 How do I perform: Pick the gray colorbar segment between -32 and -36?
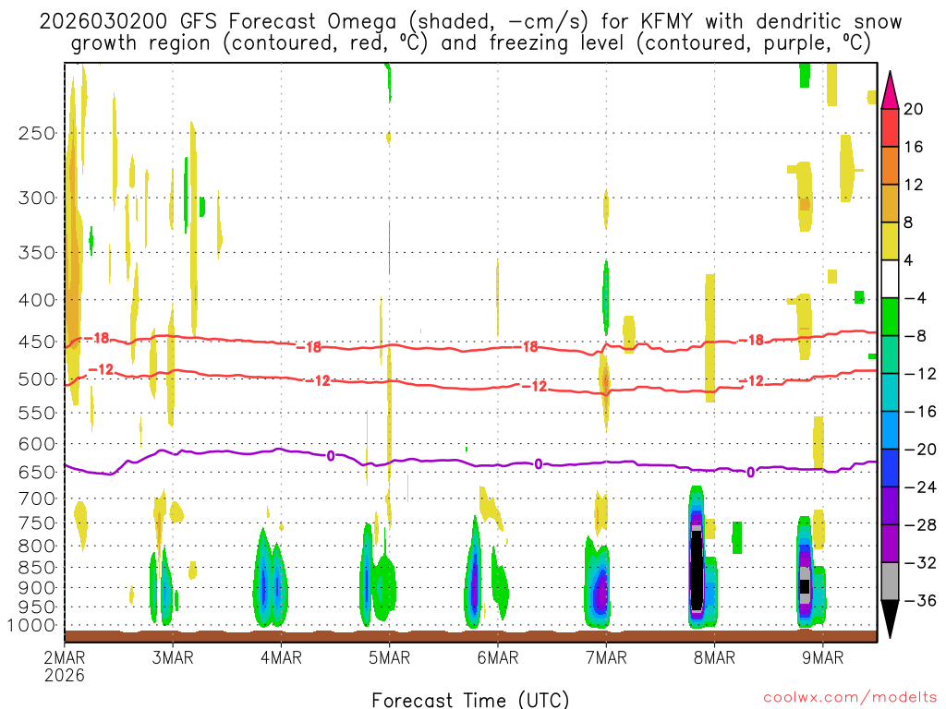(x=891, y=582)
